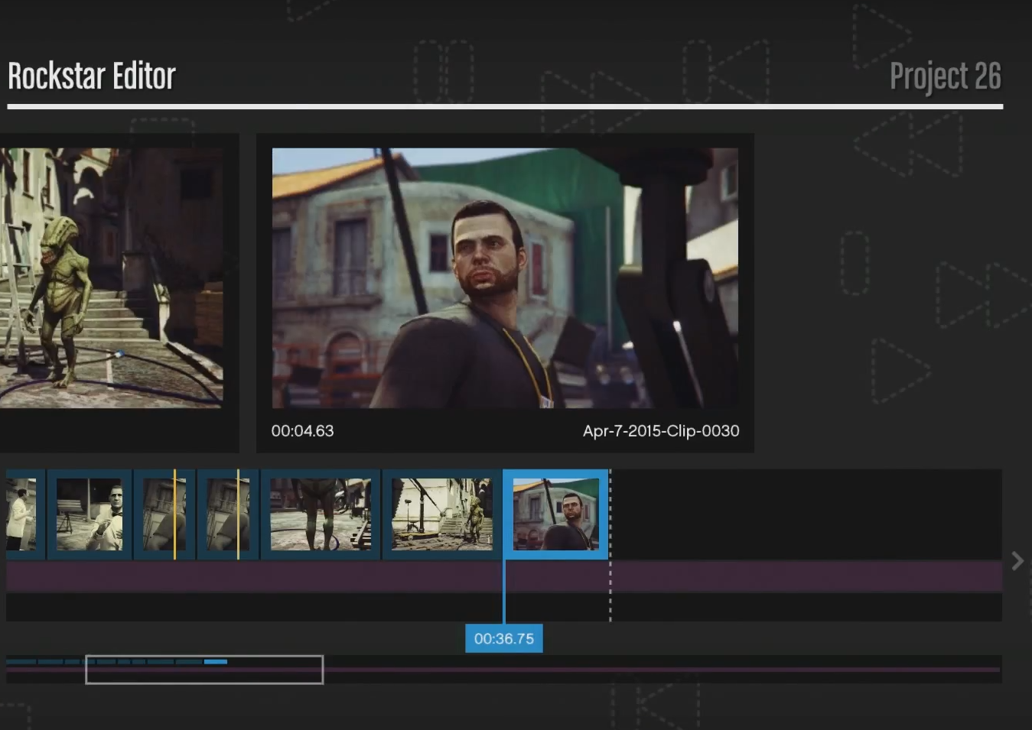1032x730 pixels.
Task: Click the 00:04.63 clip duration readout
Action: click(303, 431)
